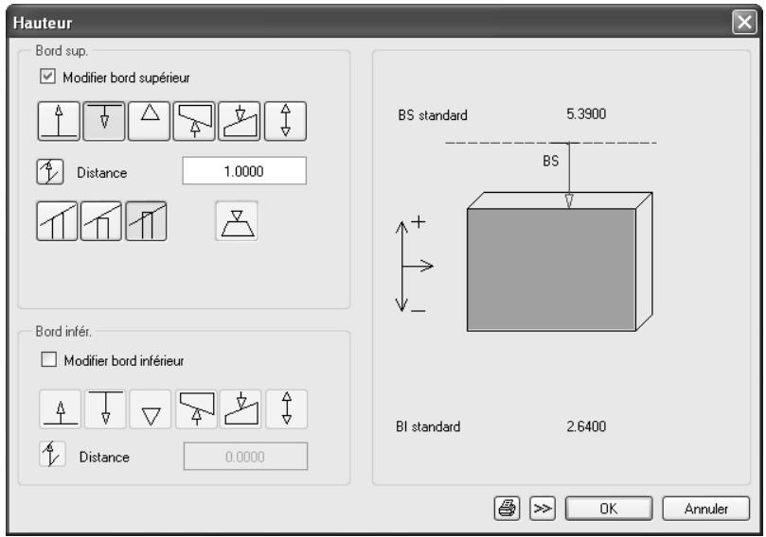Click the BS standard label

click(x=433, y=115)
